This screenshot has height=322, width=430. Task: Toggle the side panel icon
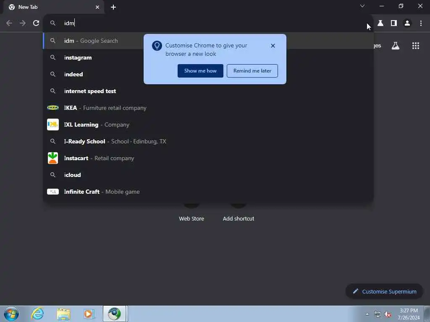click(394, 23)
